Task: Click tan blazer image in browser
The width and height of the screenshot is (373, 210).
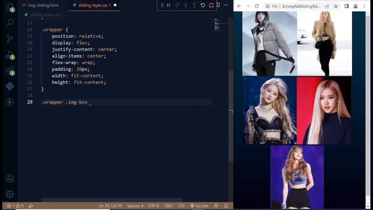Action: click(325, 44)
